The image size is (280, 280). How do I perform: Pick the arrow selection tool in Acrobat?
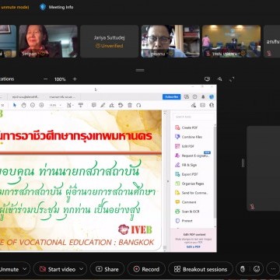(x=15, y=105)
